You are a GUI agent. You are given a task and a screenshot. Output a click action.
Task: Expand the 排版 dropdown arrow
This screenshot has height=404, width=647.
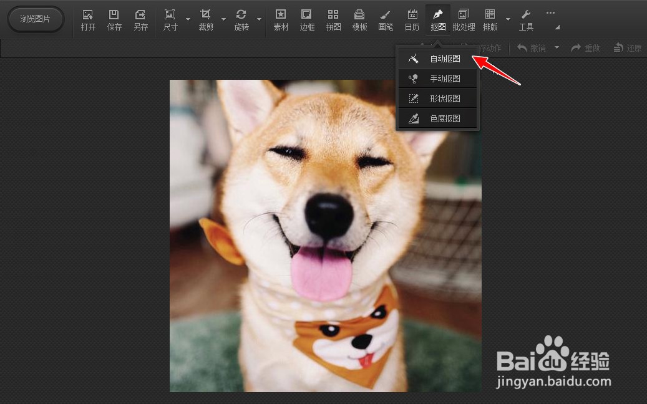[x=508, y=19]
